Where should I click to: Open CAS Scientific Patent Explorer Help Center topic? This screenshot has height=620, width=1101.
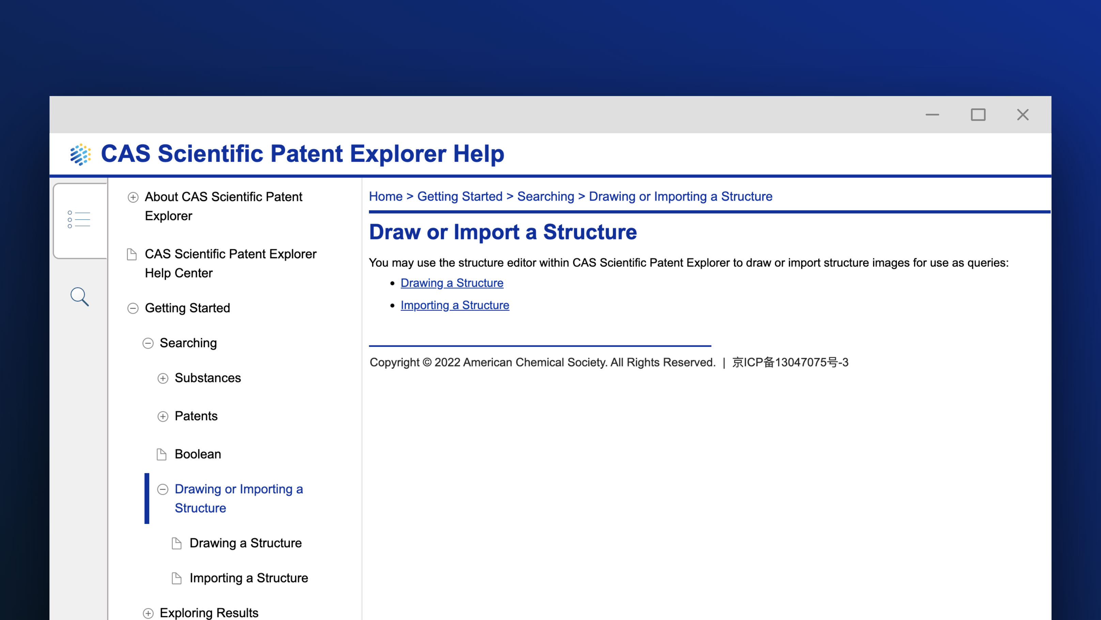[x=230, y=263]
